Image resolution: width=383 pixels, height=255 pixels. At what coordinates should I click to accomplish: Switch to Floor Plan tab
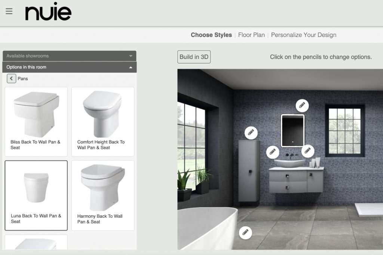coord(251,35)
